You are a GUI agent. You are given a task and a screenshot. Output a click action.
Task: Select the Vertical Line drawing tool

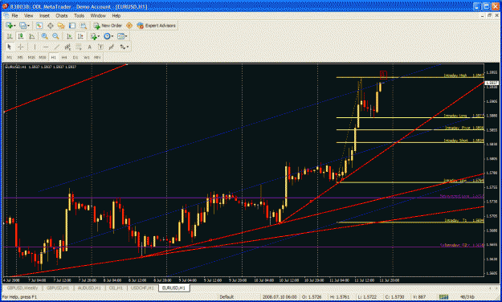coord(35,47)
